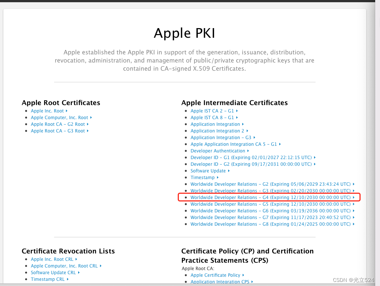Open the Developer Authentication certificate link
This screenshot has height=286, width=380.
217,151
